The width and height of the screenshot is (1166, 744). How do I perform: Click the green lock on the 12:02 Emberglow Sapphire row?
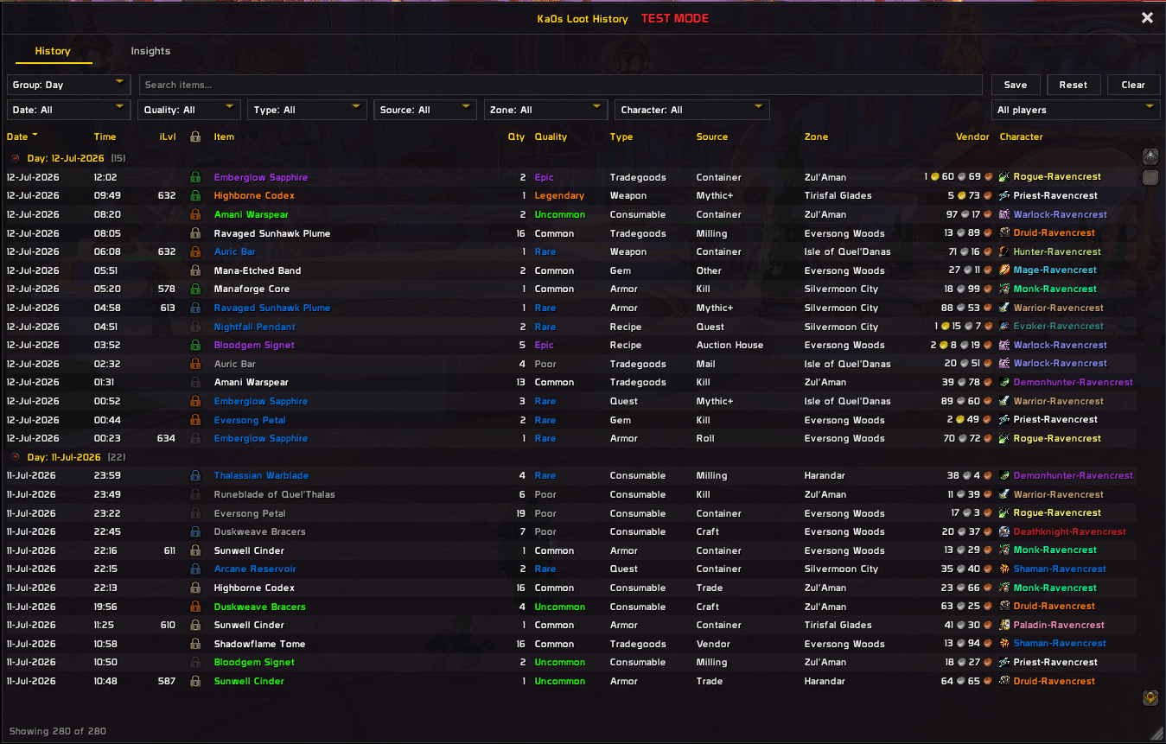click(x=195, y=177)
